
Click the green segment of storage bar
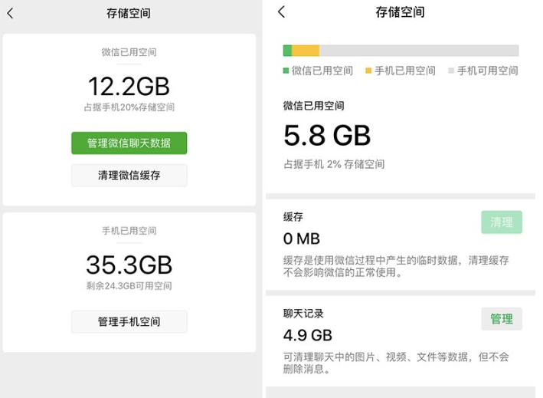tap(287, 51)
